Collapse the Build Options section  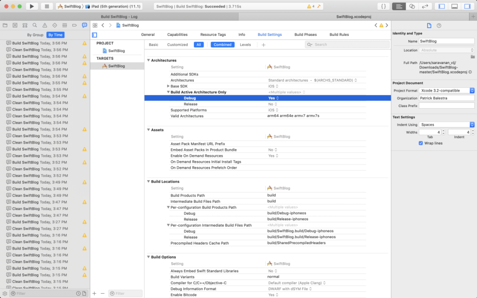coord(148,257)
